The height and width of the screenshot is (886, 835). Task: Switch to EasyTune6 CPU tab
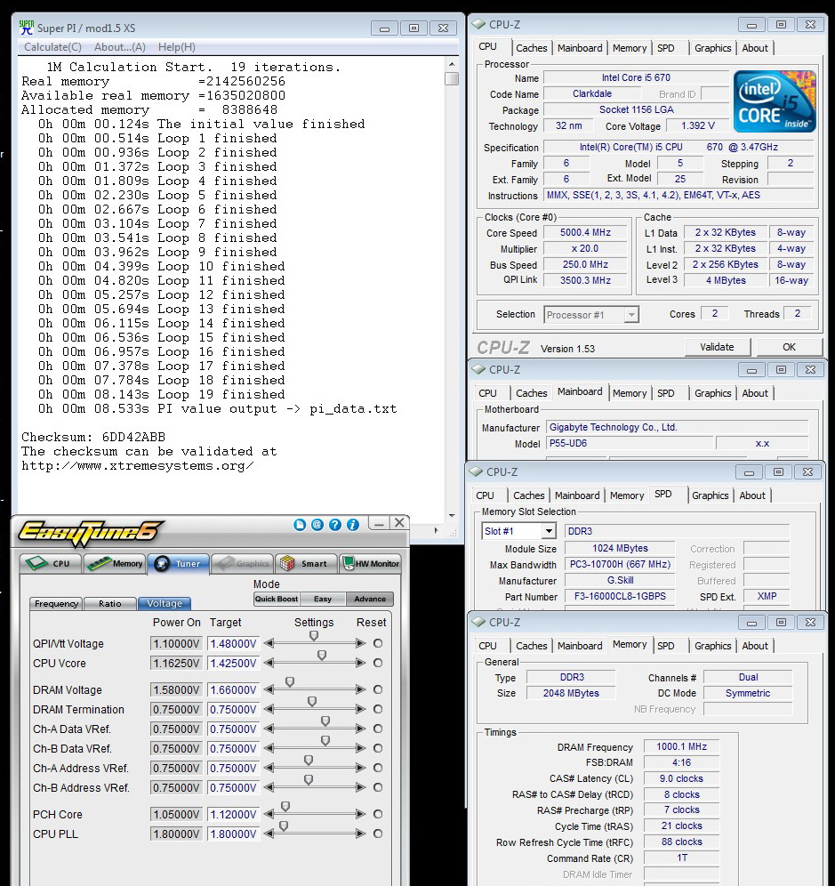[52, 563]
